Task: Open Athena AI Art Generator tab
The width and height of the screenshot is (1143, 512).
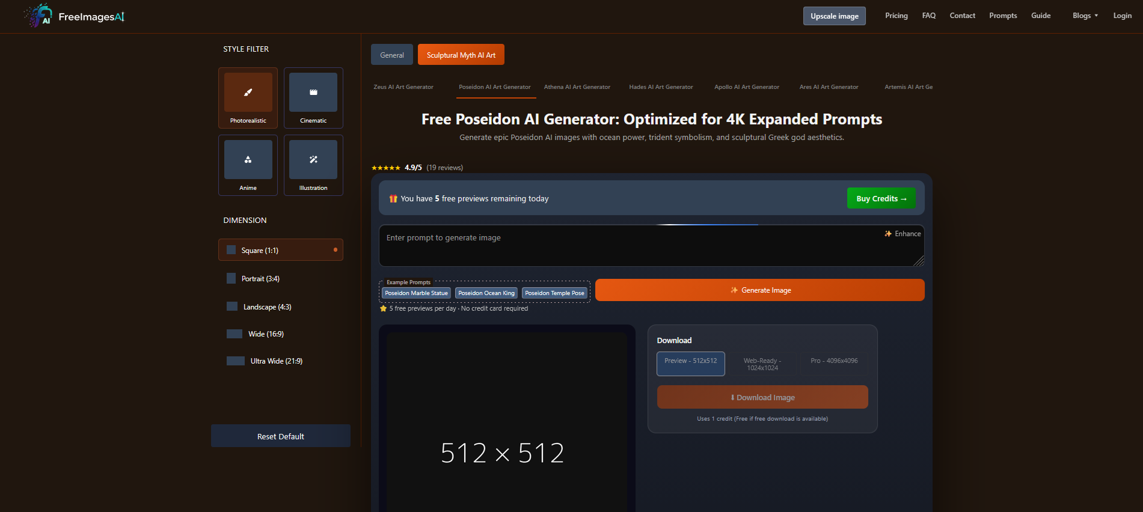Action: click(577, 87)
